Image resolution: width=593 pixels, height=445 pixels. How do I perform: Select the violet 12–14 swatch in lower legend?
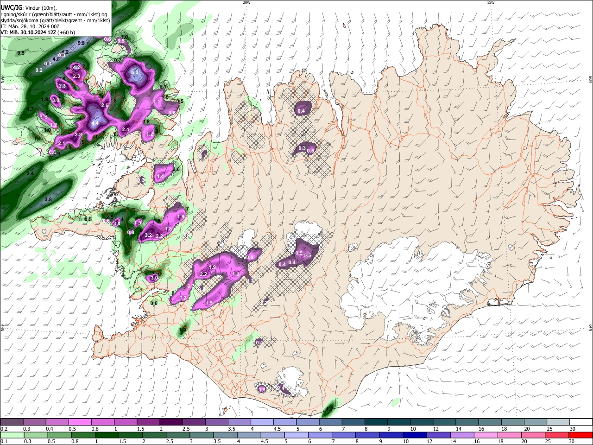coord(439,435)
